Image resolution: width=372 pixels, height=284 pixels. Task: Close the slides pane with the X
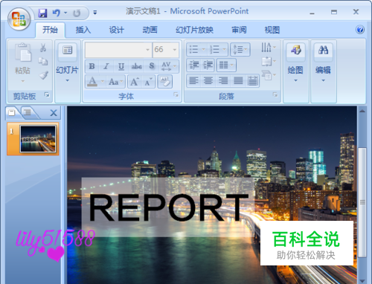tap(54, 113)
